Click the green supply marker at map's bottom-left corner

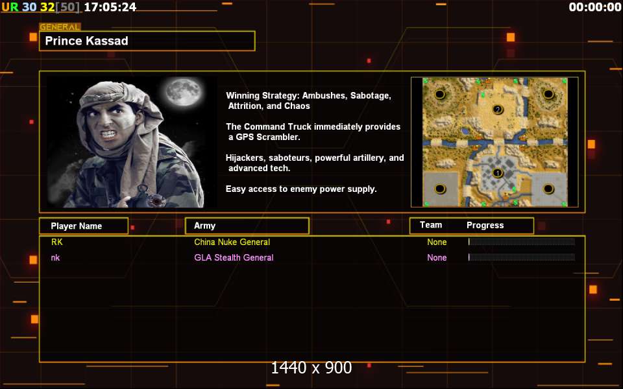point(426,204)
